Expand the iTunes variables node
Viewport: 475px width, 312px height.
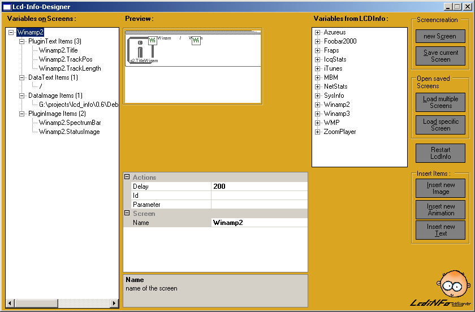(x=317, y=68)
